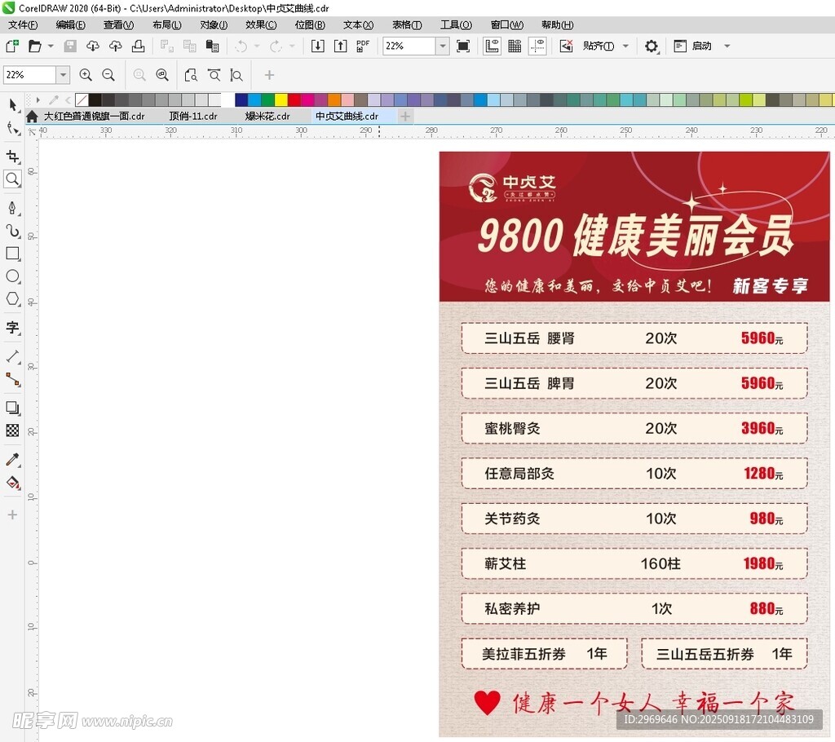835x742 pixels.
Task: Open the Options gear settings button
Action: click(651, 46)
